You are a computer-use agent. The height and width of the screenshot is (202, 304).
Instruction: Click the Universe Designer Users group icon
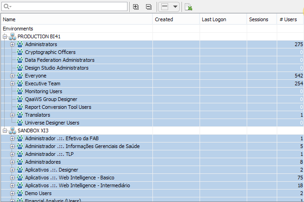tap(20, 123)
